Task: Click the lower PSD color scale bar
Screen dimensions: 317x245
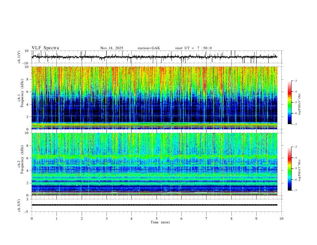Action: pyautogui.click(x=289, y=169)
